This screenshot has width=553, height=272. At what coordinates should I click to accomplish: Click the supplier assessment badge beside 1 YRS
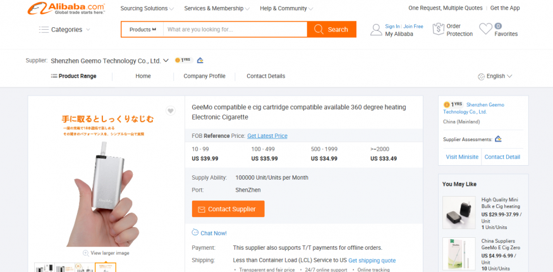[x=200, y=61]
